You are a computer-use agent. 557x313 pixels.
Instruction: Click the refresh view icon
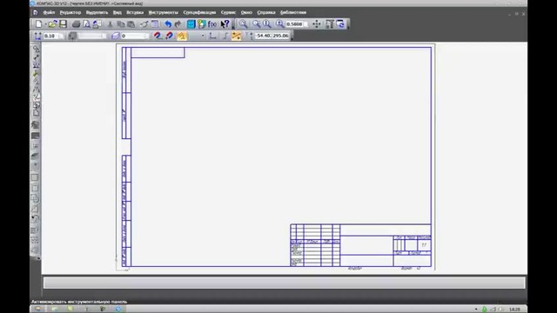coord(340,24)
